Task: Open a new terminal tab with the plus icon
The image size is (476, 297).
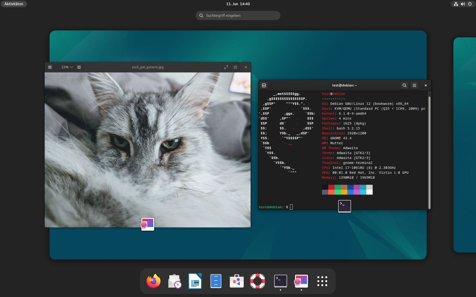Action: pos(264,85)
